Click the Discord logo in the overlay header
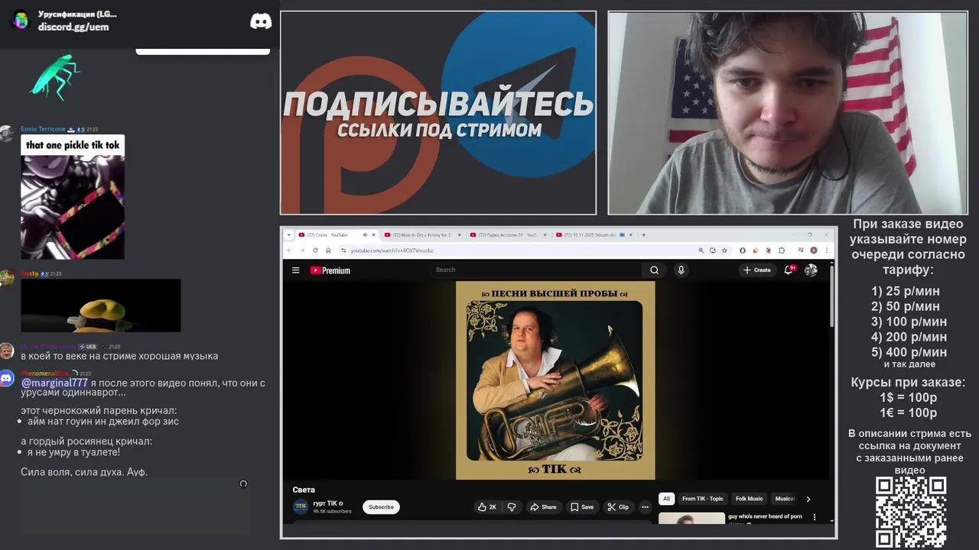 [x=261, y=21]
